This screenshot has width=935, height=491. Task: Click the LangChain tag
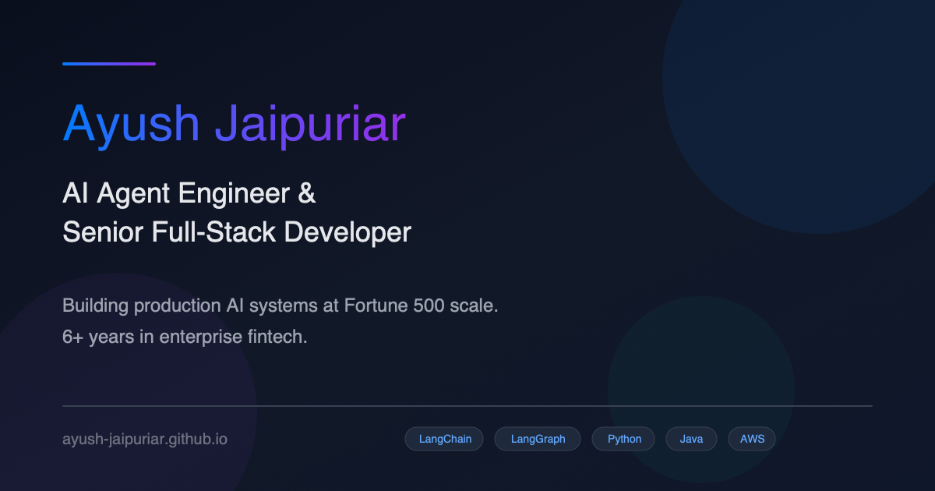444,439
